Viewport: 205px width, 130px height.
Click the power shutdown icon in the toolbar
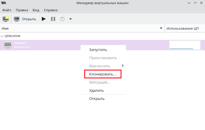point(62,19)
